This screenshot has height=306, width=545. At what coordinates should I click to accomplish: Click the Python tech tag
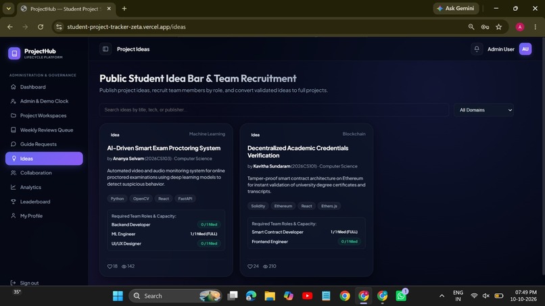[117, 199]
